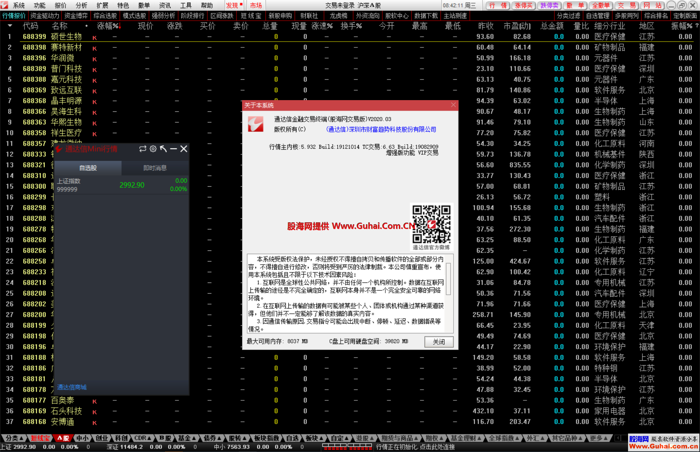Click the 关闭 button in about dialog
Image resolution: width=700 pixels, height=452 pixels.
point(439,342)
